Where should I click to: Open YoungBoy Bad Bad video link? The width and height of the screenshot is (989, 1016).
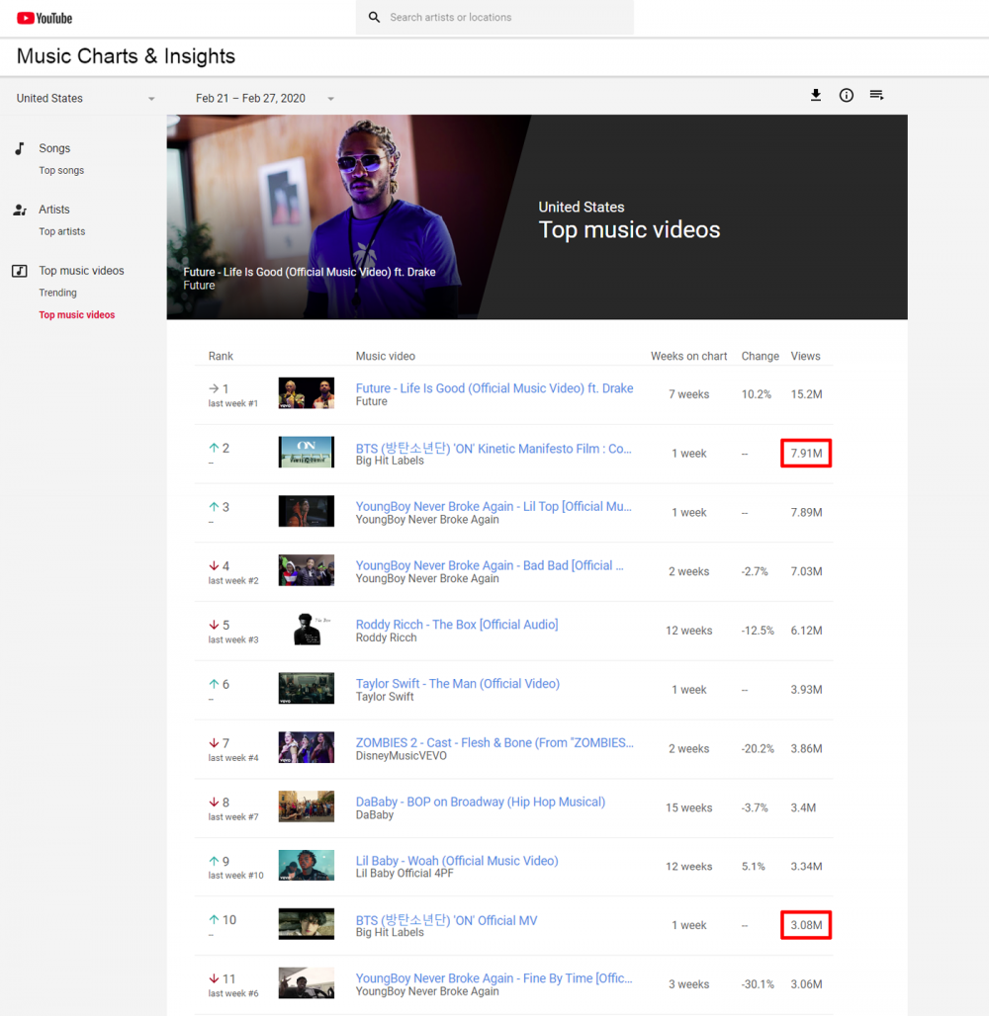[x=490, y=565]
